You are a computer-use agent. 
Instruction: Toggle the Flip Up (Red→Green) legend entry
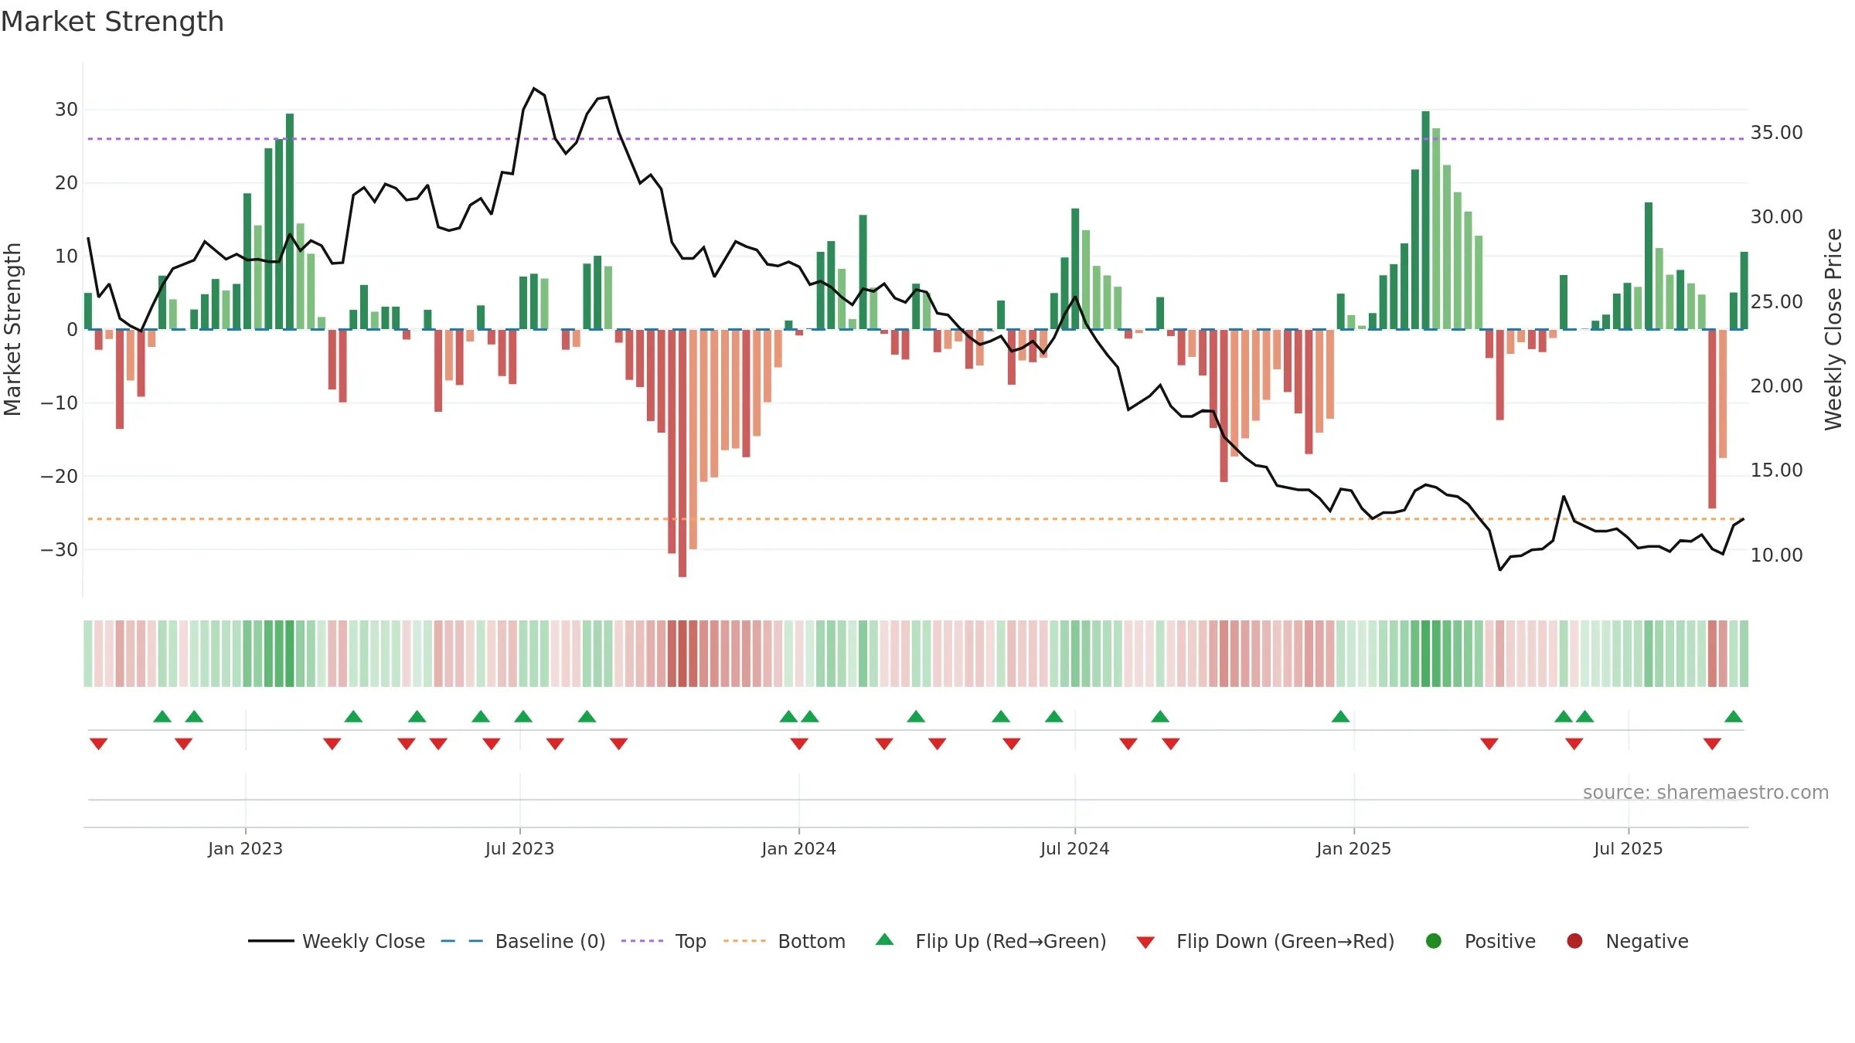[x=991, y=941]
